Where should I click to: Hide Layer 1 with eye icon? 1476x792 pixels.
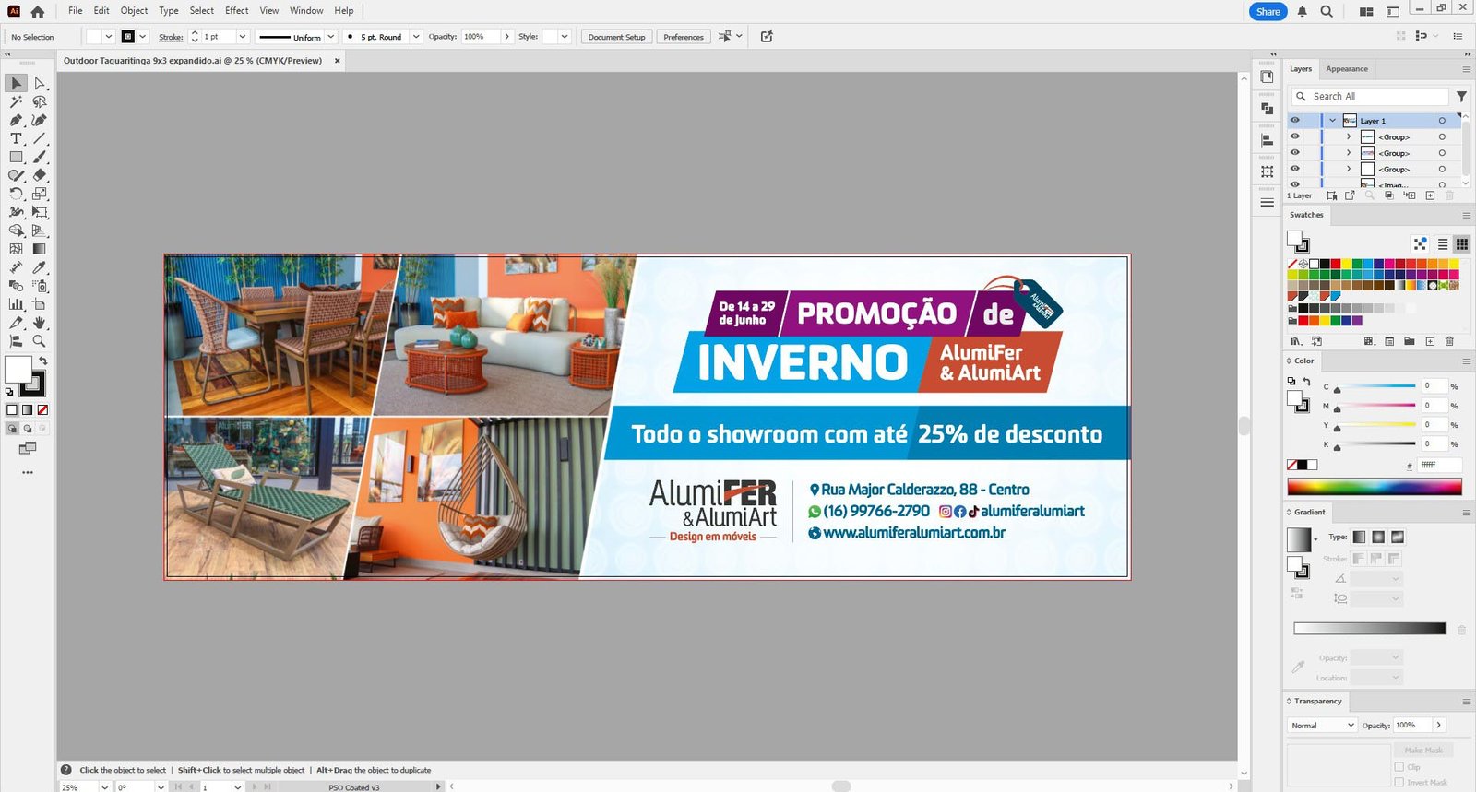tap(1295, 121)
